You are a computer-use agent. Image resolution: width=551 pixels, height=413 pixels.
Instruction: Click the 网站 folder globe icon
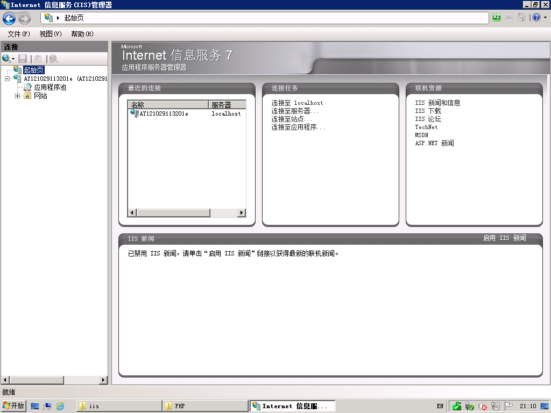(27, 96)
